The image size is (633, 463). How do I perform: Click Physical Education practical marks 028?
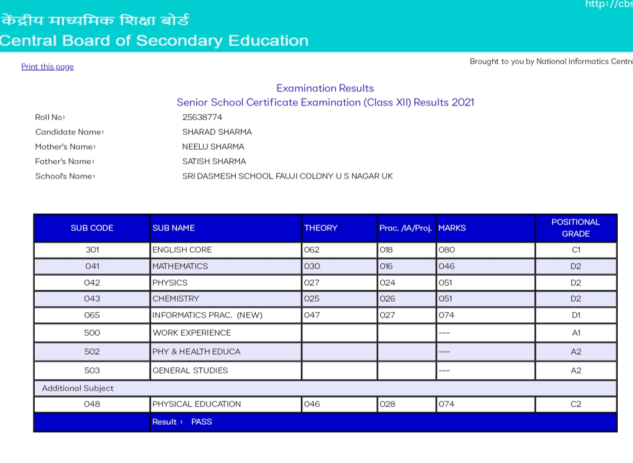click(407, 404)
